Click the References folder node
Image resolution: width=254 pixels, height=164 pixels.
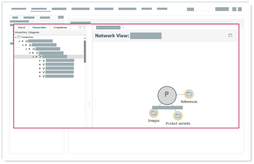[189, 94]
